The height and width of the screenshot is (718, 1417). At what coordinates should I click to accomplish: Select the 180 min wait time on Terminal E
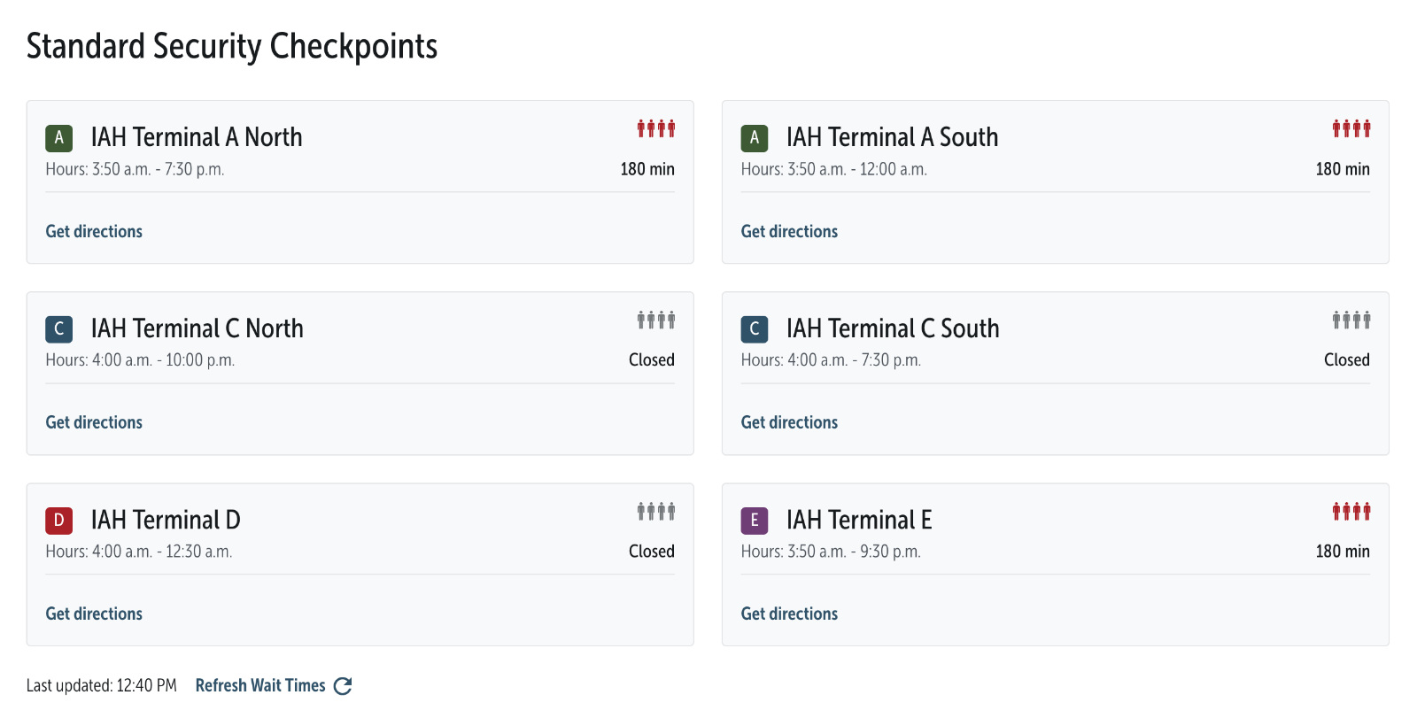coord(1343,551)
